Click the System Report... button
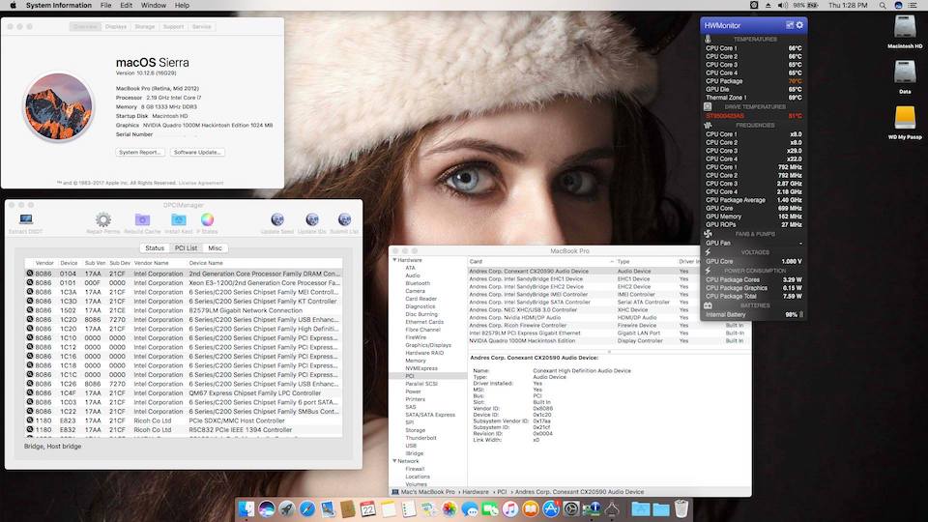The width and height of the screenshot is (928, 522). pyautogui.click(x=140, y=152)
